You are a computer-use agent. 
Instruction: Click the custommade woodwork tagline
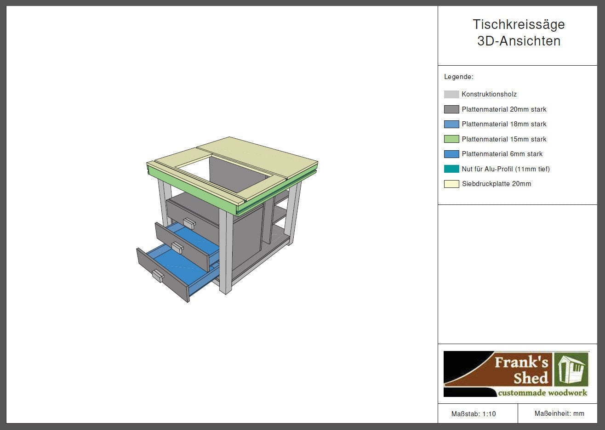542,392
